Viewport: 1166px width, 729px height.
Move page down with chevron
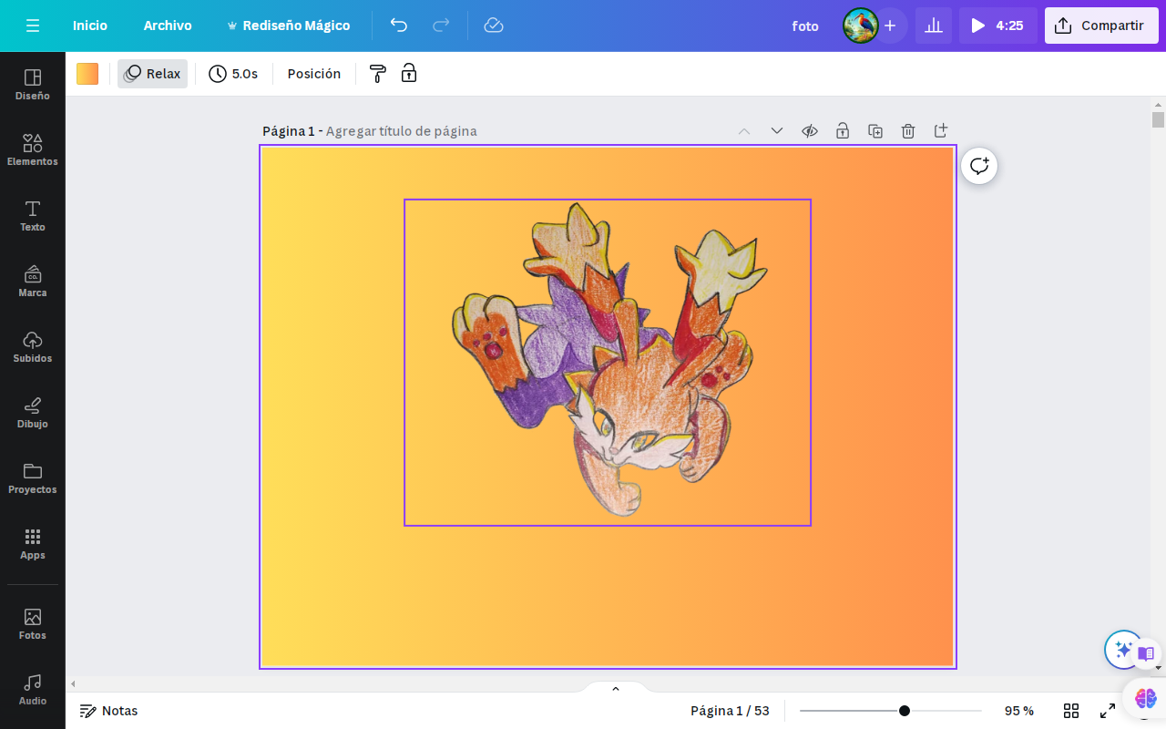click(x=777, y=131)
